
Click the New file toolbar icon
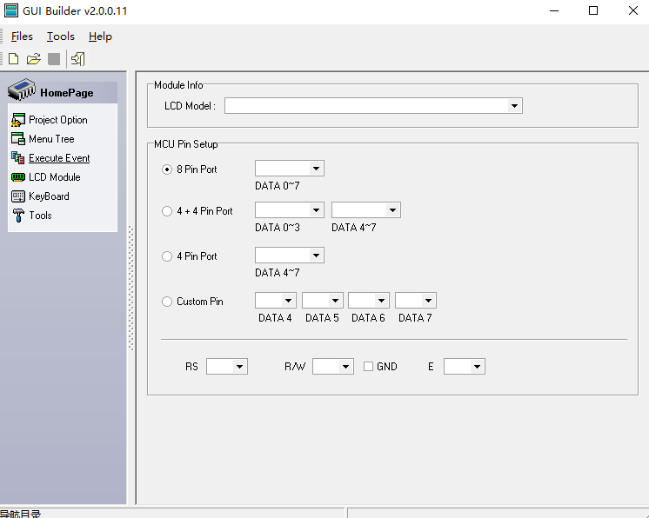click(x=13, y=59)
